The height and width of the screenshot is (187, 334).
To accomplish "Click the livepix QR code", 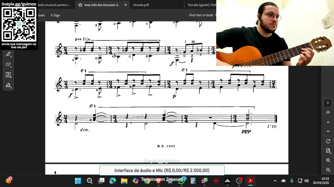I will (19, 24).
